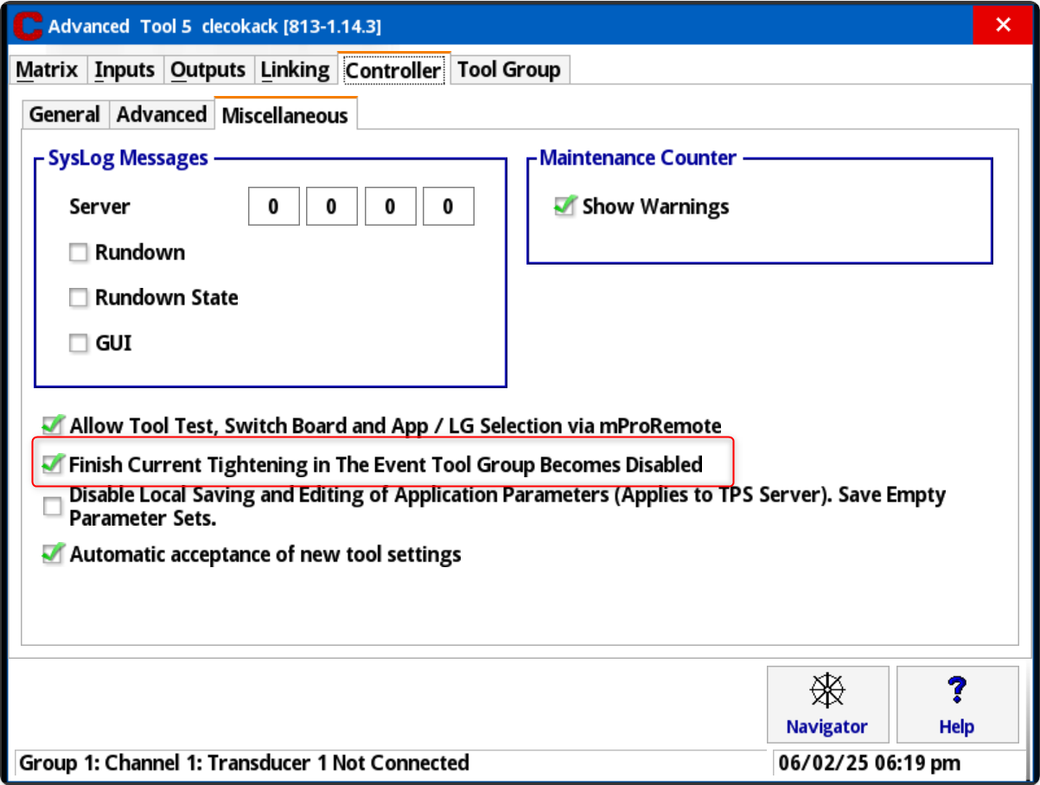Screen dimensions: 1040x785
Task: Toggle Automatic acceptance of new tool settings
Action: point(54,554)
